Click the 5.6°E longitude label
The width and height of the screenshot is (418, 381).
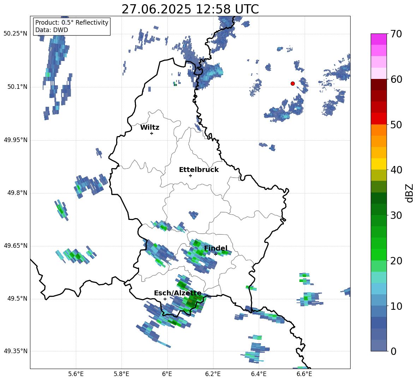click(76, 374)
